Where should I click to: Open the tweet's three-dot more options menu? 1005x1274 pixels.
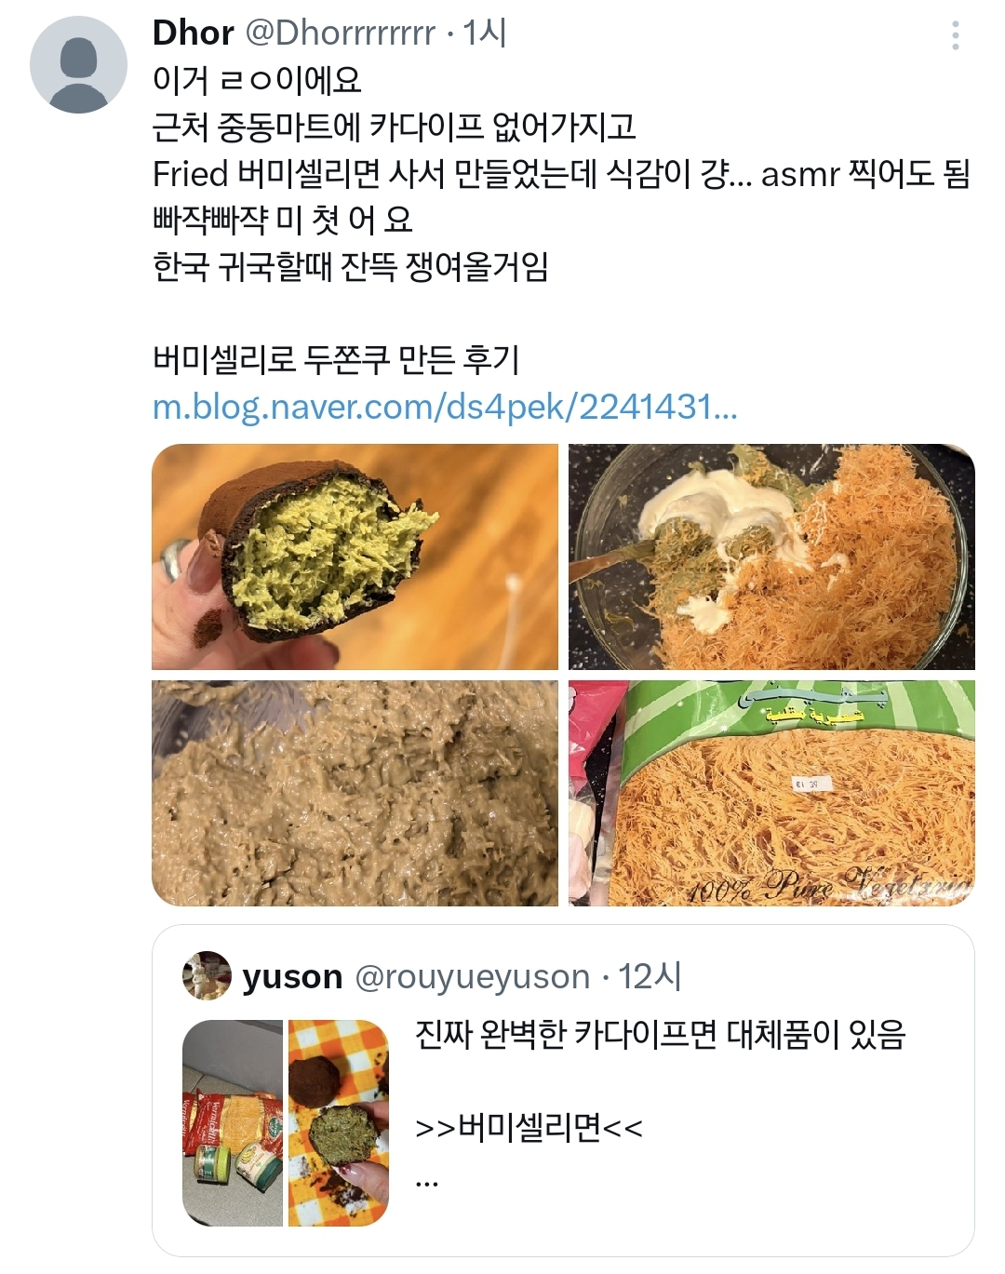pyautogui.click(x=955, y=35)
